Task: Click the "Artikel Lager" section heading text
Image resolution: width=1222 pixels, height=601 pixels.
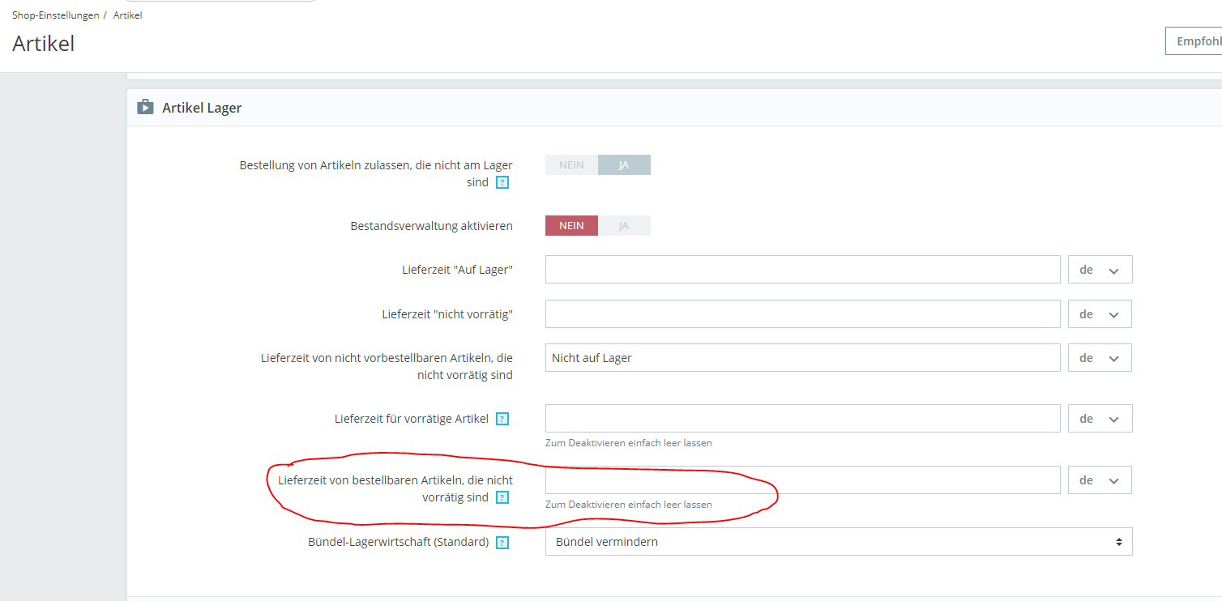Action: pos(202,108)
